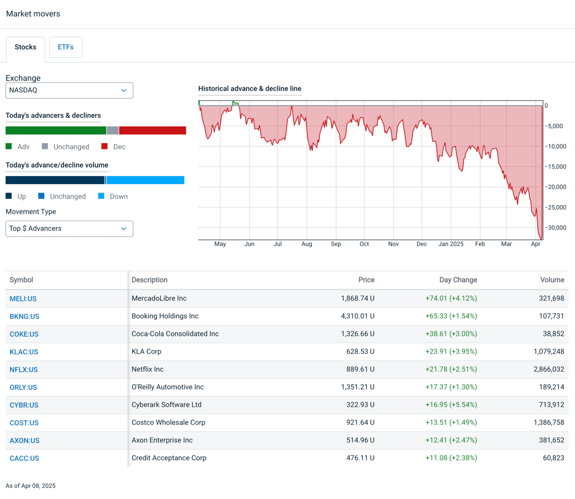The width and height of the screenshot is (575, 499).
Task: Open the BKNG:US symbol link
Action: coord(24,317)
